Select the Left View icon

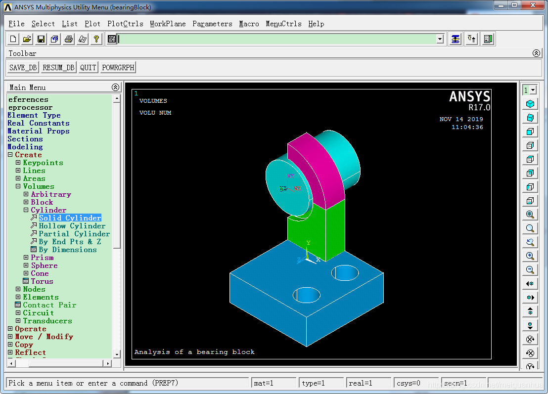(530, 187)
